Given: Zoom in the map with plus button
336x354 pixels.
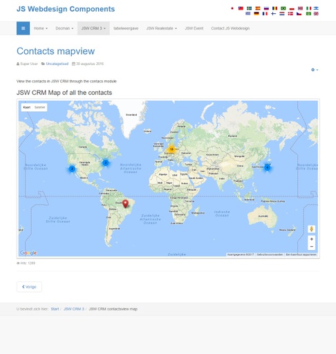Looking at the screenshot, I should coord(312,239).
